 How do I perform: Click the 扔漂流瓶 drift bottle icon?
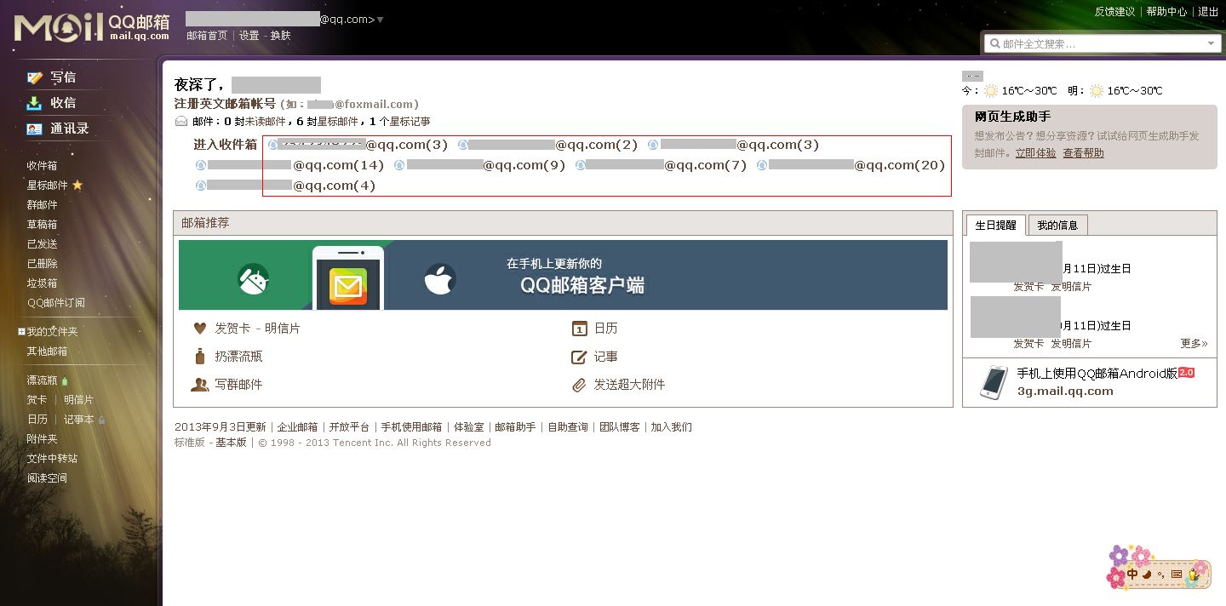pyautogui.click(x=201, y=356)
